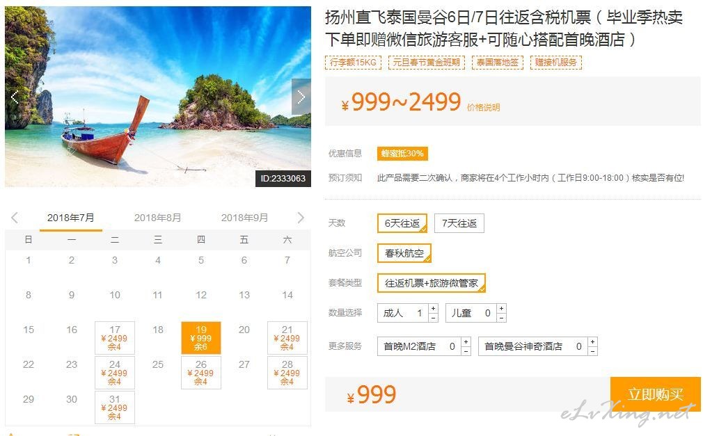Show next photo in image carousel

point(301,97)
